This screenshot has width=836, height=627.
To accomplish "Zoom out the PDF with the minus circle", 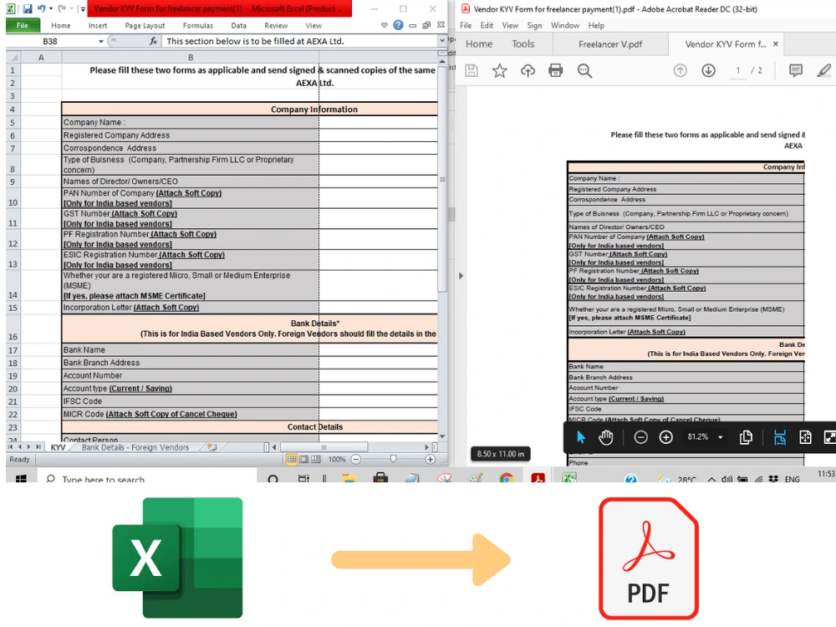I will pyautogui.click(x=640, y=437).
